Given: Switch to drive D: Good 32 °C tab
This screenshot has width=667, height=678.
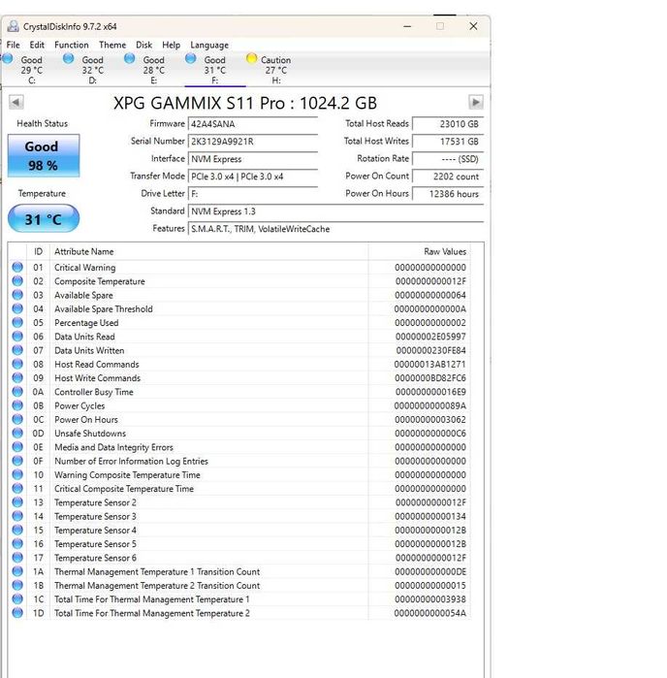Looking at the screenshot, I should [92, 70].
